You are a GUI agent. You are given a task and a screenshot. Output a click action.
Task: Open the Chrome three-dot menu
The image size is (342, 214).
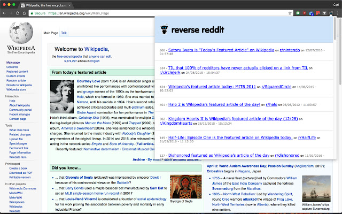pyautogui.click(x=337, y=13)
